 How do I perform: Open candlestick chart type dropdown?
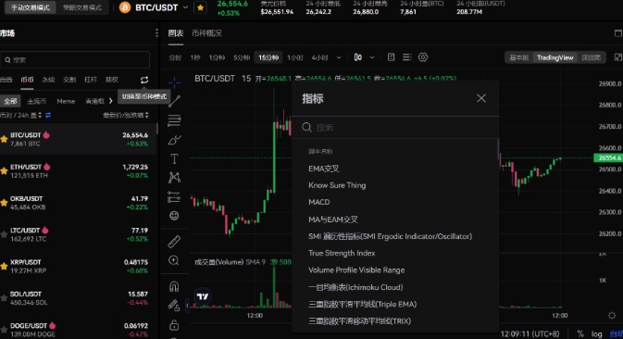pos(372,57)
